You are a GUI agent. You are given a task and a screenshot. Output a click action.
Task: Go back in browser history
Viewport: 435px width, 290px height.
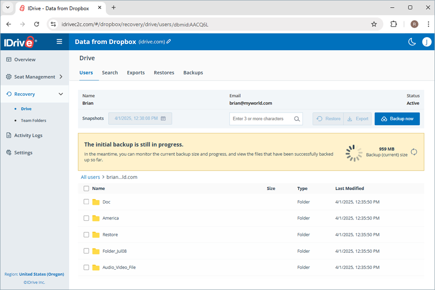pos(9,24)
